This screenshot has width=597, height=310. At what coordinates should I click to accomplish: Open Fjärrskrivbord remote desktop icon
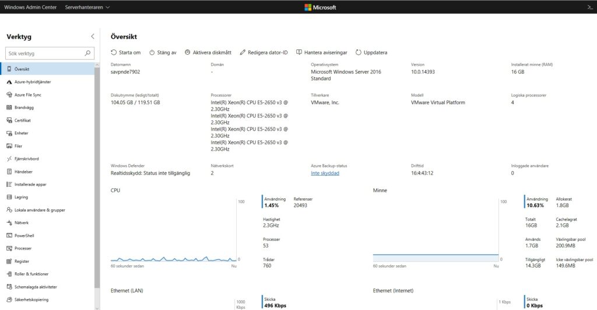point(9,159)
